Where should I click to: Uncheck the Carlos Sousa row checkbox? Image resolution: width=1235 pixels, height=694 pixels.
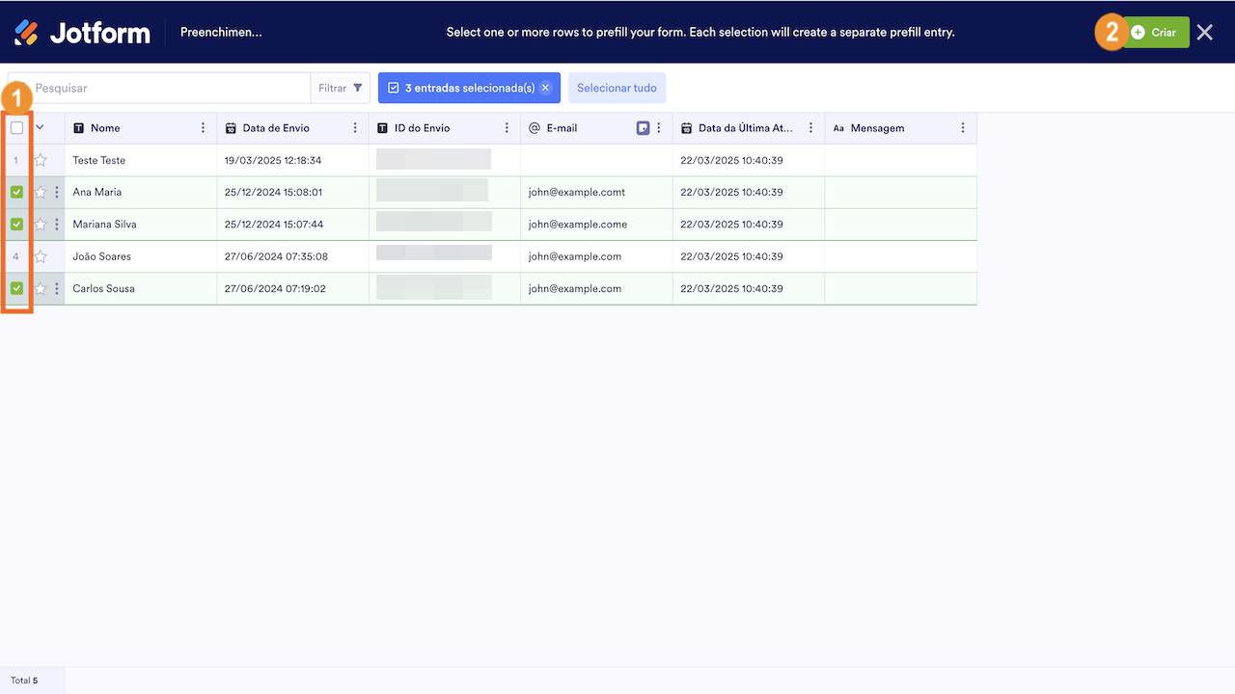(16, 288)
